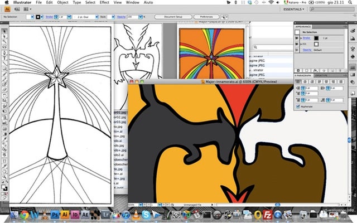Switch to the OpenType tab
The width and height of the screenshot is (357, 223).
[322, 75]
